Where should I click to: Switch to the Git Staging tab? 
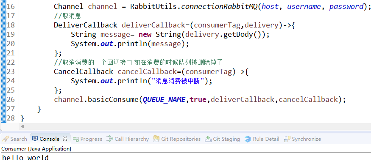click(223, 139)
